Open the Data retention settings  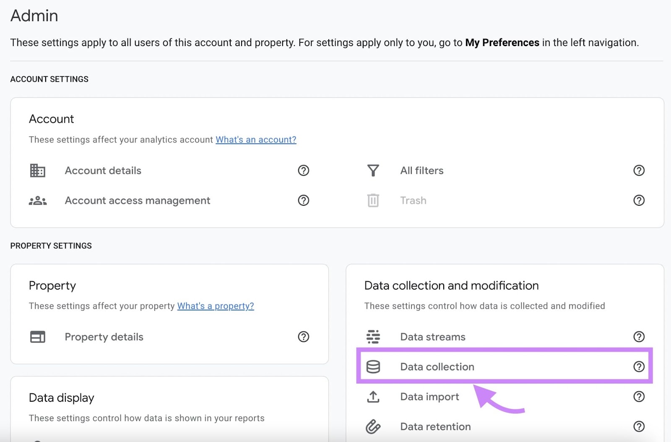tap(435, 426)
